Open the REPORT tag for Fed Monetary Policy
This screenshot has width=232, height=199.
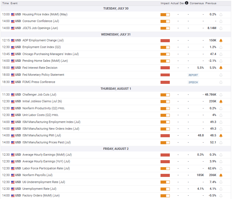click(193, 75)
